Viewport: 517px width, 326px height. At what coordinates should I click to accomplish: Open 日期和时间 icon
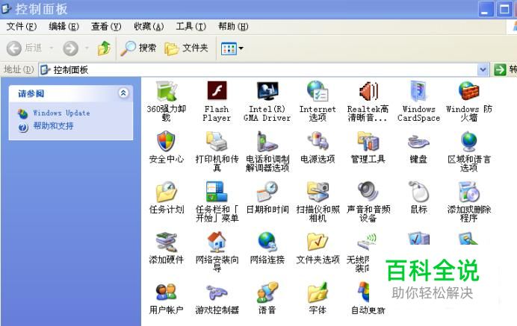tap(267, 192)
